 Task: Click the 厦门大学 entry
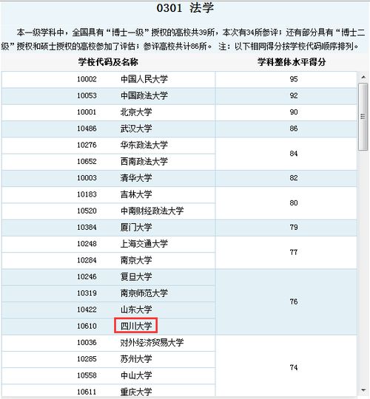136,228
